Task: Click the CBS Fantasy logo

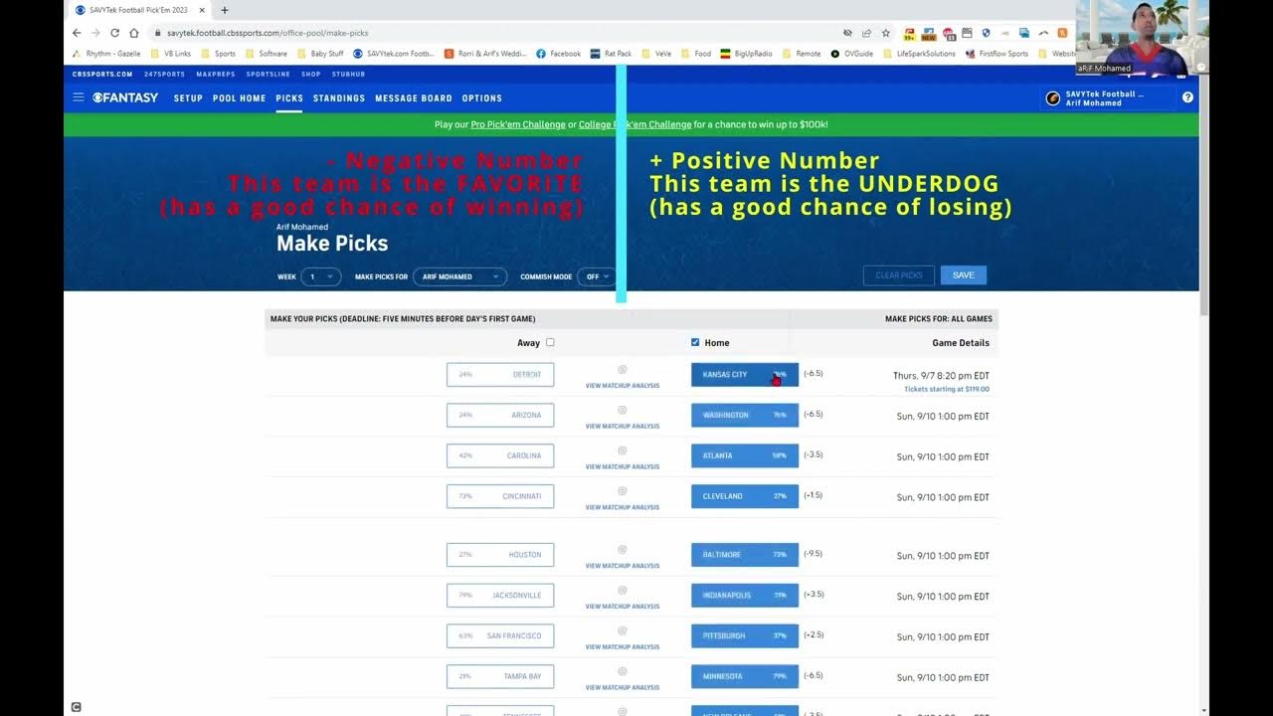Action: 125,97
